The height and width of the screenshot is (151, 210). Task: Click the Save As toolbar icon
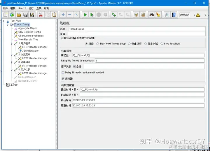click(x=32, y=15)
